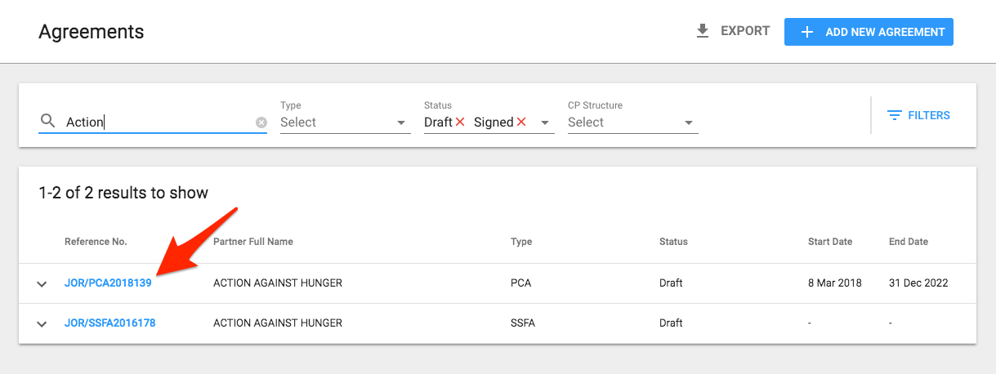Expand the JOR/PCA2018139 row
The image size is (996, 374).
[42, 284]
